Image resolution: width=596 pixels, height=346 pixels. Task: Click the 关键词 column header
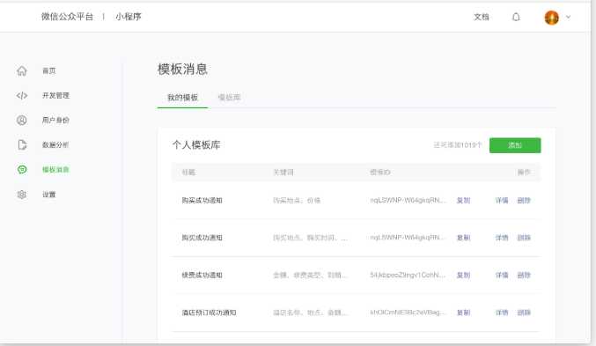283,173
